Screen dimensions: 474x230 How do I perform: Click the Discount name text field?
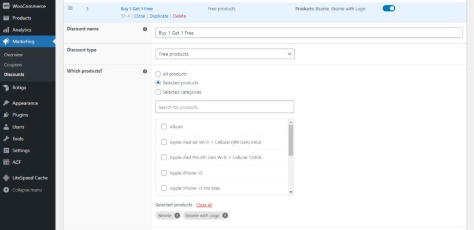pos(309,33)
